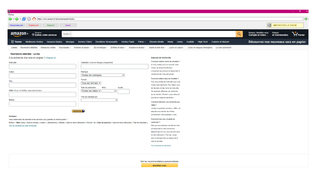The image size is (316, 177).
Task: Expand the Tous les formats dropdown
Action: pyautogui.click(x=91, y=83)
